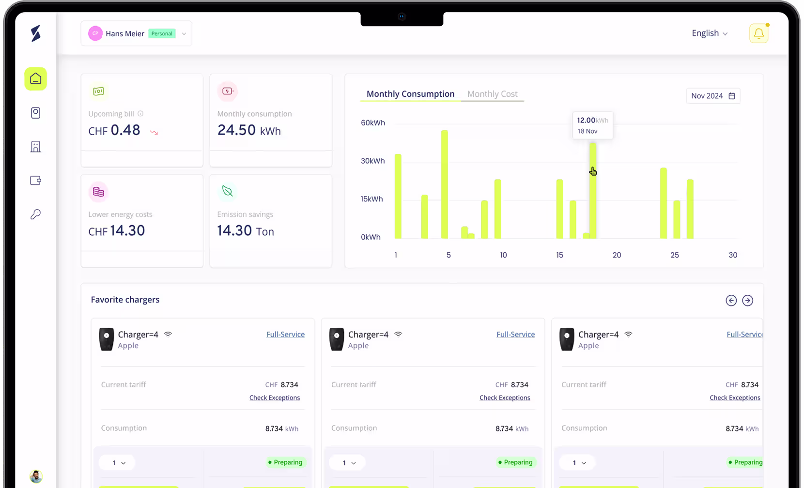The image size is (804, 488).
Task: Click the Personal badge next to Hans Meier
Action: (x=162, y=33)
